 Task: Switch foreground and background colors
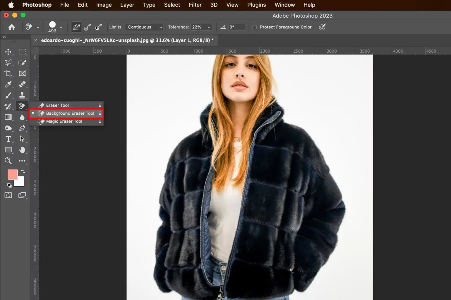click(23, 171)
